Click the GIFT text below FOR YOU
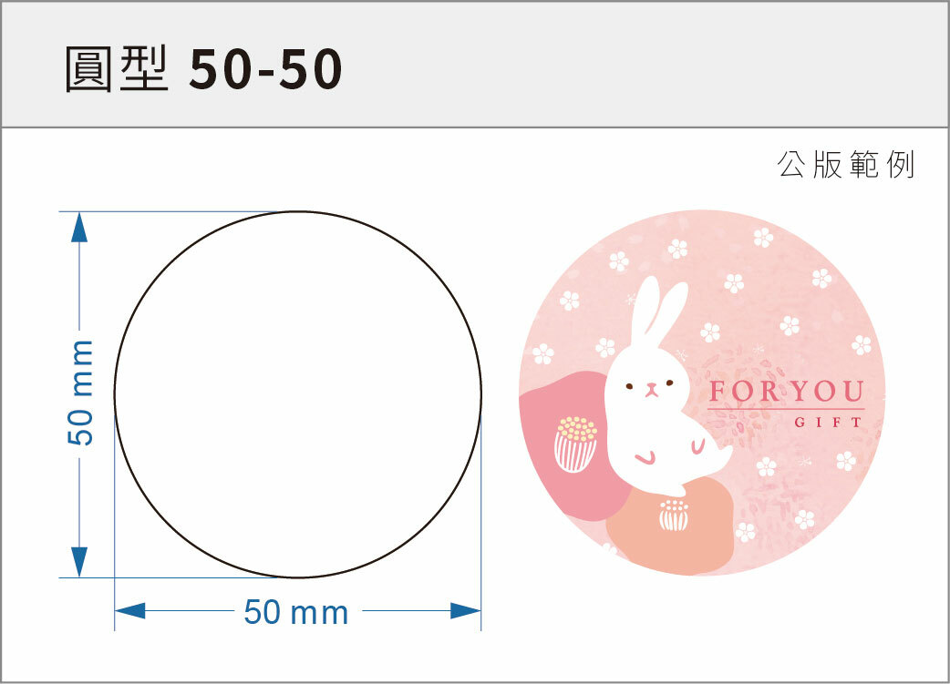Image resolution: width=950 pixels, height=684 pixels. pyautogui.click(x=828, y=422)
